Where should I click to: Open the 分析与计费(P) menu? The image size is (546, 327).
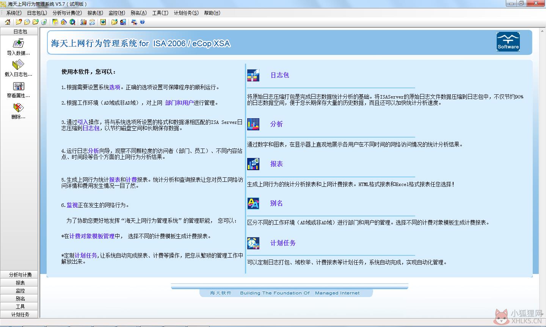[x=67, y=13]
